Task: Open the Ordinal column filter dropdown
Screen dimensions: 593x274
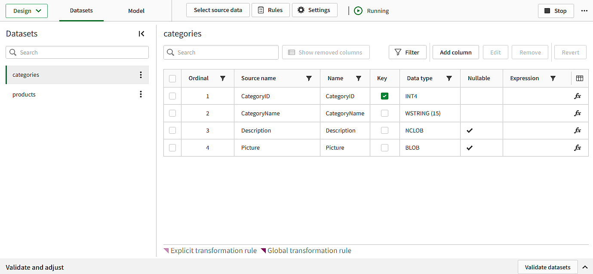Action: tap(223, 78)
